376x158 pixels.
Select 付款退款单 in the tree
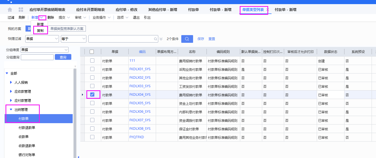pos(27,128)
